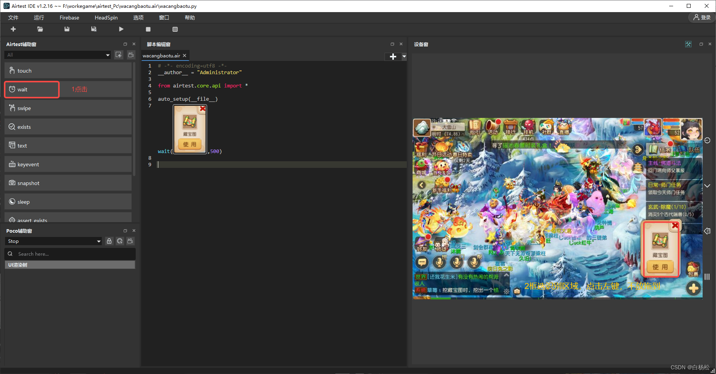Viewport: 716px width, 374px height.
Task: Select the assert_exists command
Action: pos(68,218)
